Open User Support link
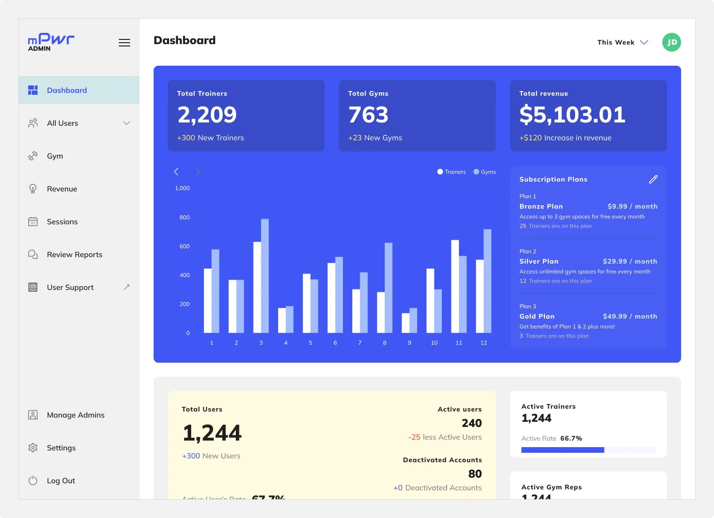 pyautogui.click(x=79, y=287)
